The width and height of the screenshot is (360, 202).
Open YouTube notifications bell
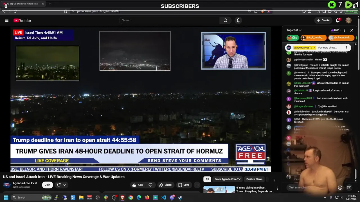click(338, 20)
